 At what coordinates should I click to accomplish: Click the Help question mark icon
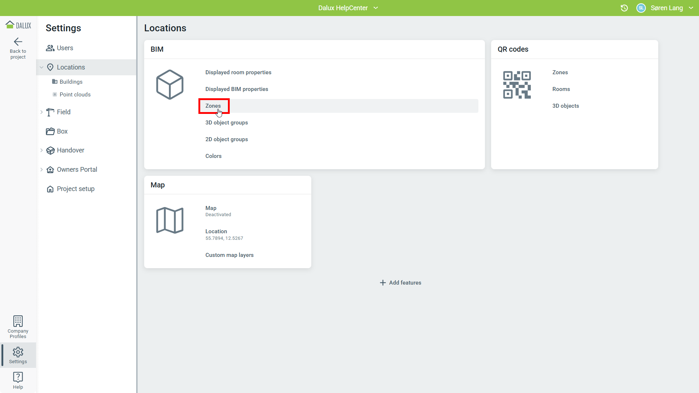click(18, 377)
